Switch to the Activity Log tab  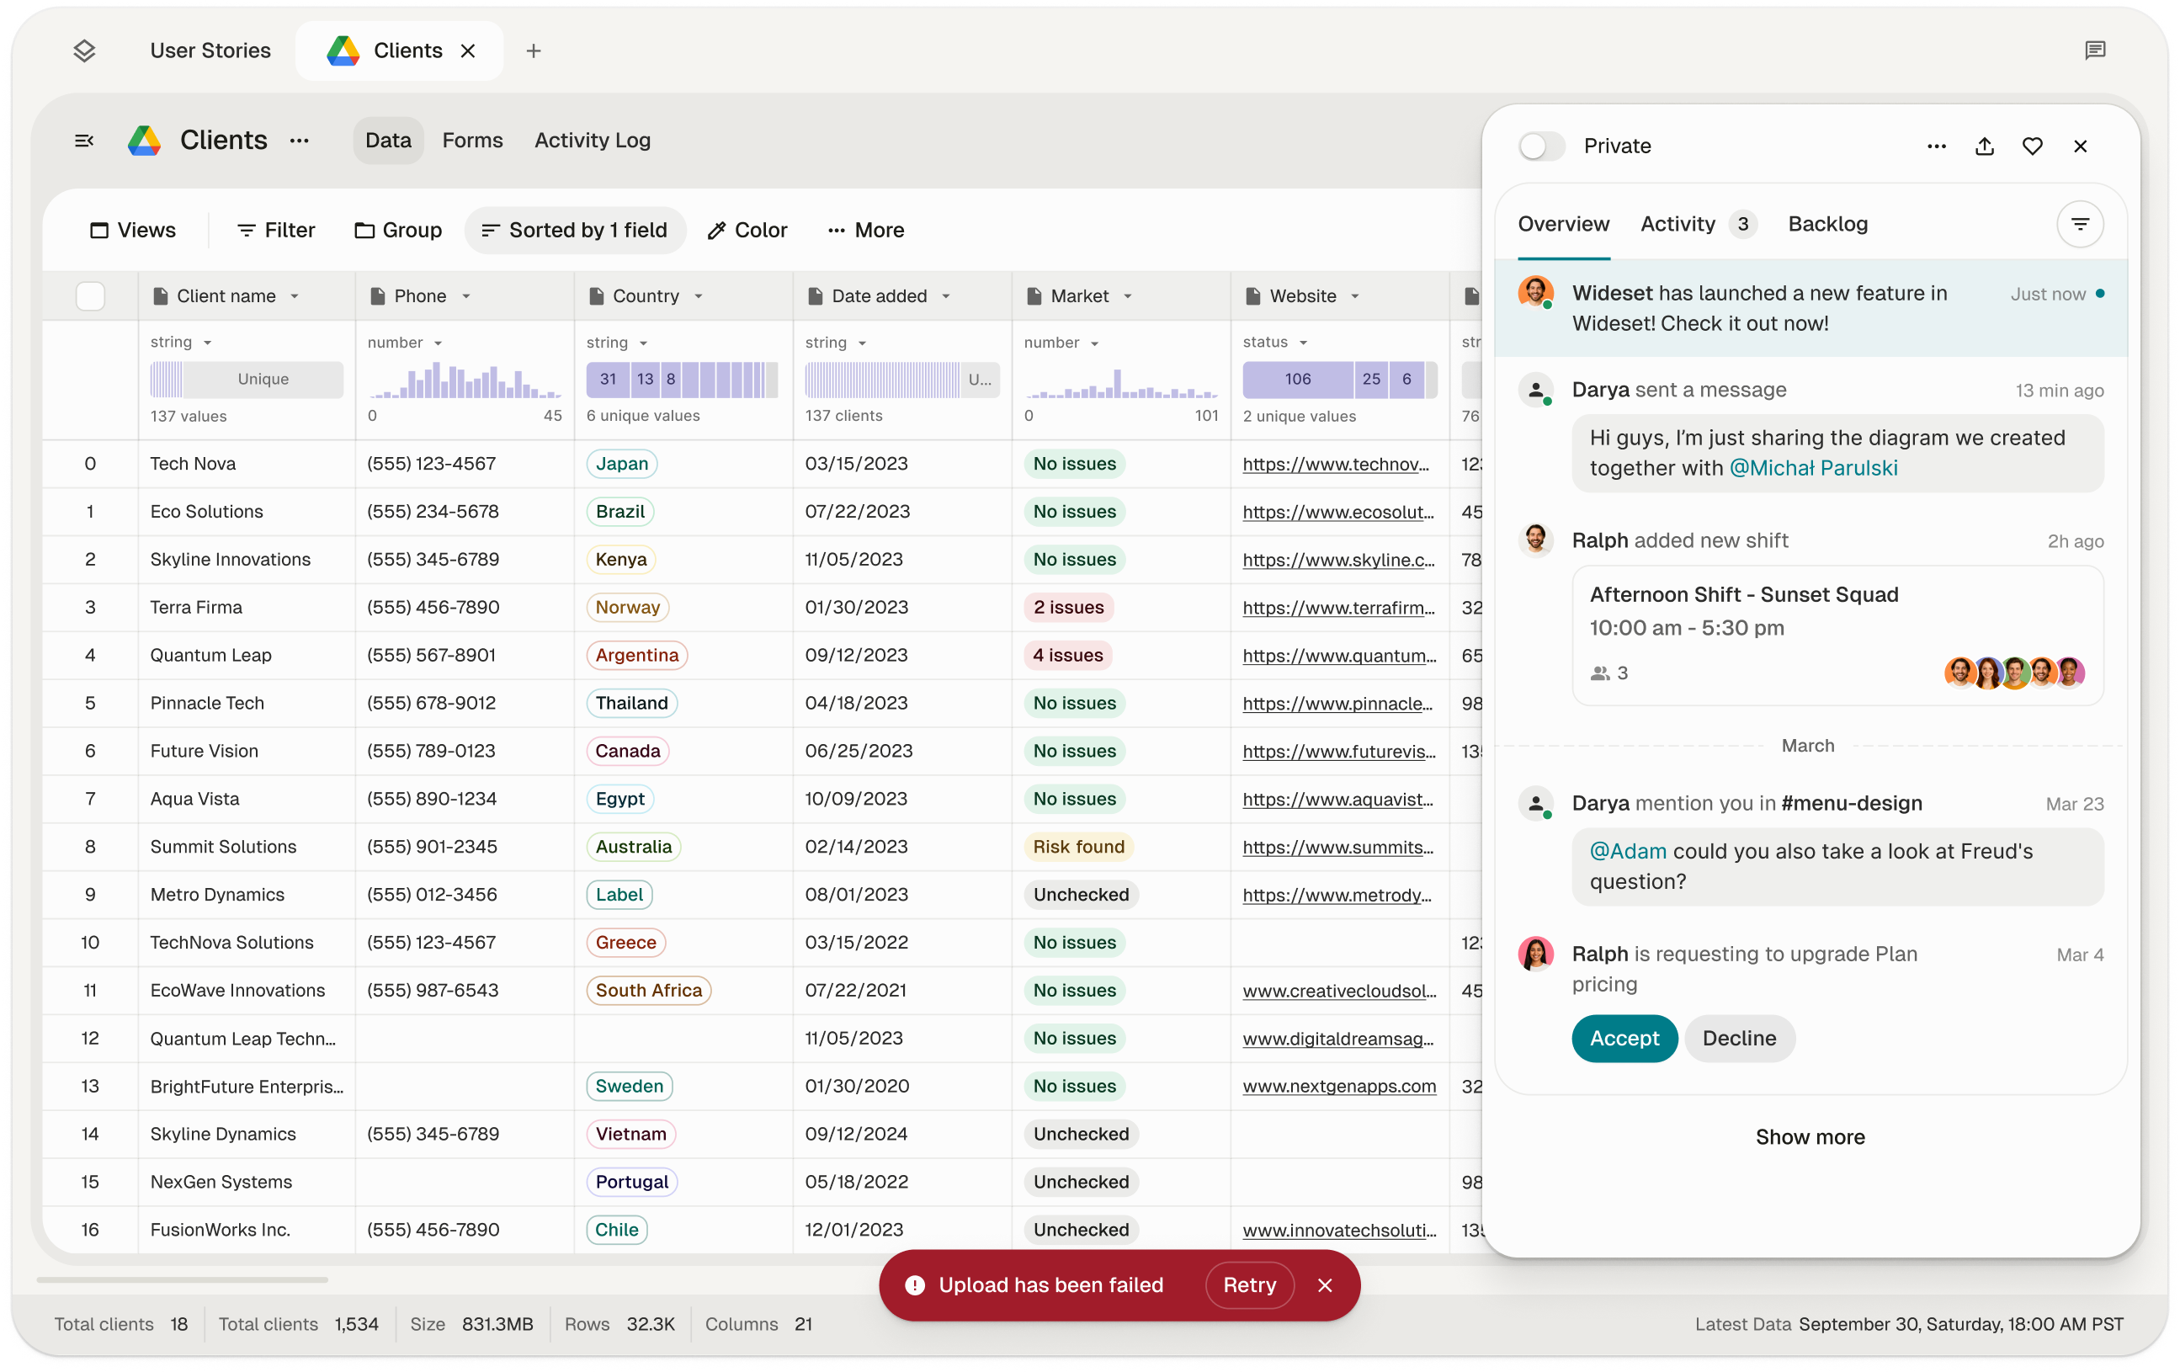592,141
